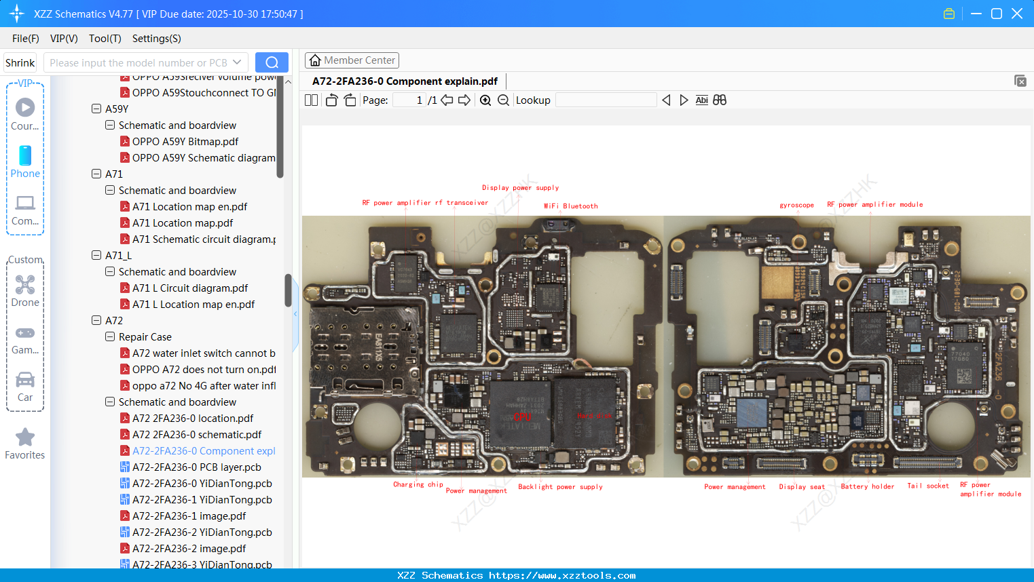
Task: Click the zoom out magnifier icon
Action: 502,100
